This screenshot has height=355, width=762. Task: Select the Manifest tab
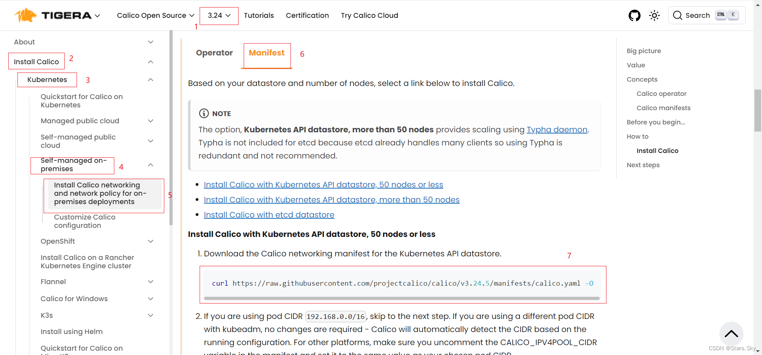click(267, 53)
